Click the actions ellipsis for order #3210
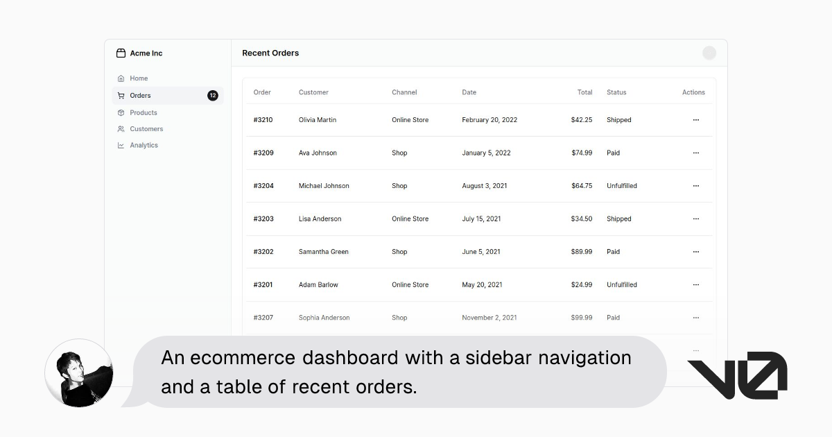Viewport: 832px width, 437px height. coord(695,120)
